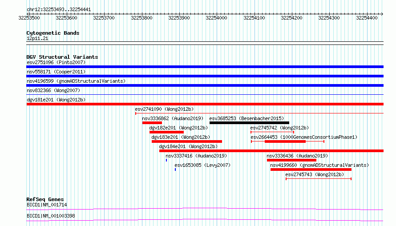Click the RefSeq Genes track header
Image resolution: width=396 pixels, height=226 pixels.
[45, 199]
